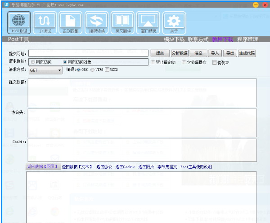Open the 英文翻译 book icon
This screenshot has width=270, height=223.
pos(122,23)
